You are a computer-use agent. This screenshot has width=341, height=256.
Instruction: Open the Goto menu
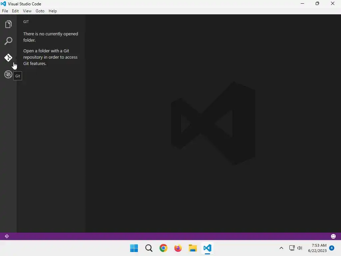[40, 11]
